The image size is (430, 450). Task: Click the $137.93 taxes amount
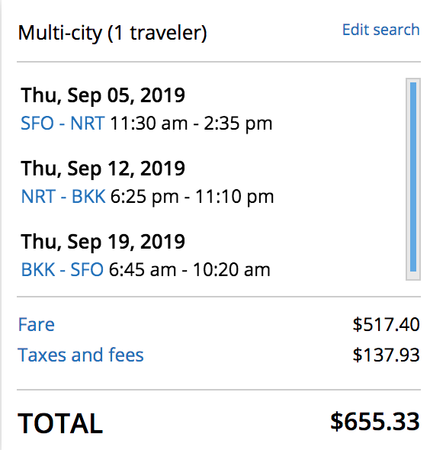[x=386, y=355]
